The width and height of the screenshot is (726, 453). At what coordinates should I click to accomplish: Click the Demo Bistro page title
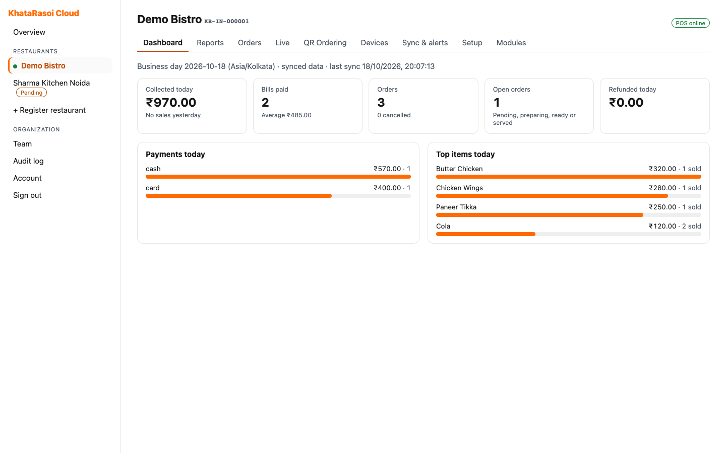(x=169, y=20)
